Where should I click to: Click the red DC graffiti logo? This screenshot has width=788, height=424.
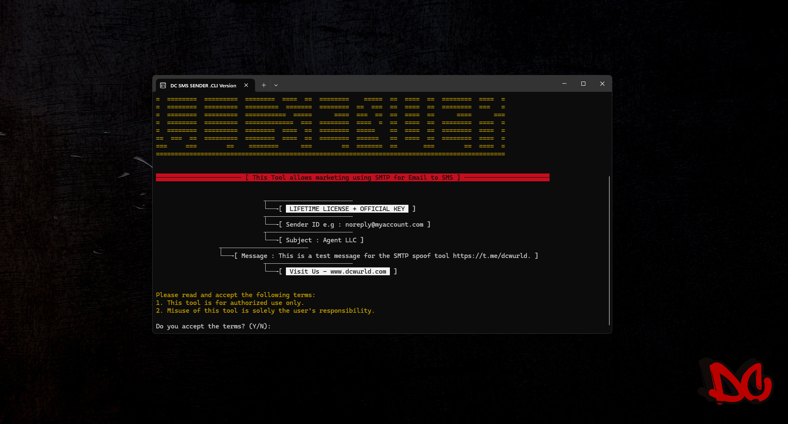(x=736, y=382)
